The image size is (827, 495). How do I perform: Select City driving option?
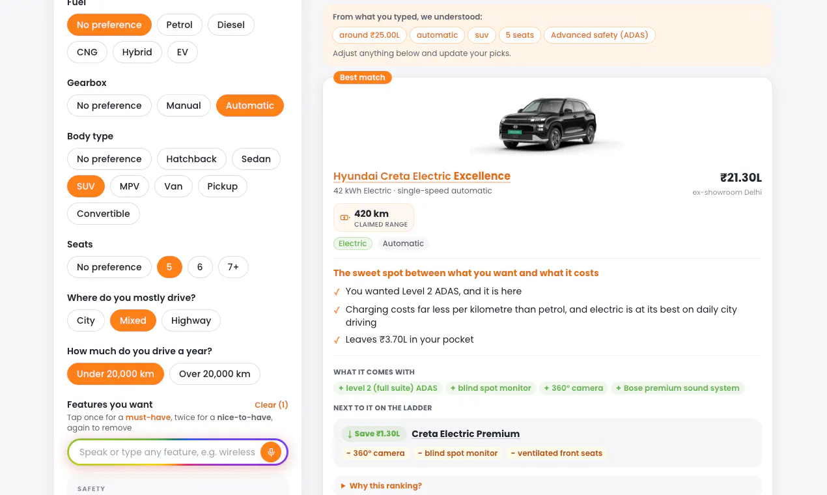tap(86, 320)
